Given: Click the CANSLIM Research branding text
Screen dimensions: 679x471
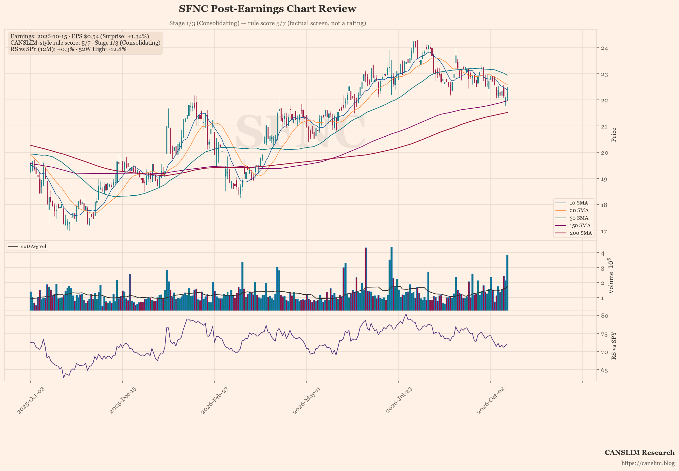Looking at the screenshot, I should 640,452.
